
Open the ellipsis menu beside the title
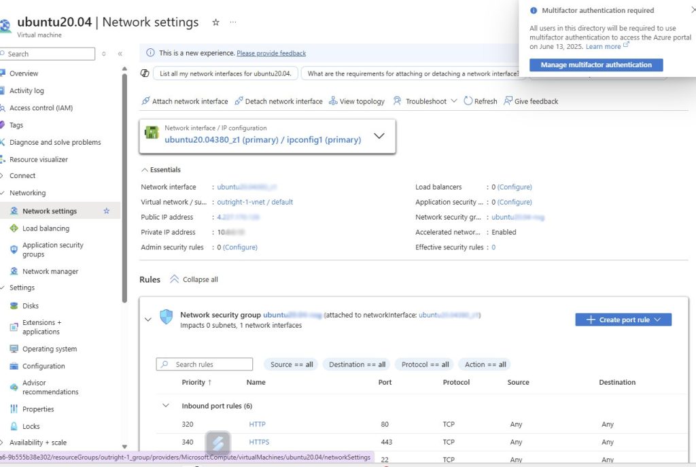233,22
